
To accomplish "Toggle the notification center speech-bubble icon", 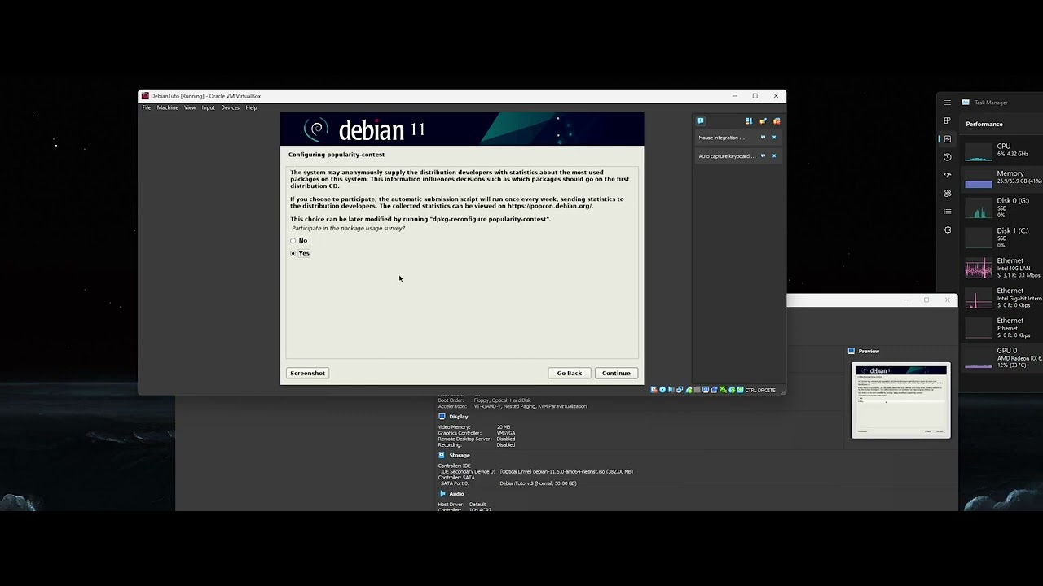I will click(701, 121).
